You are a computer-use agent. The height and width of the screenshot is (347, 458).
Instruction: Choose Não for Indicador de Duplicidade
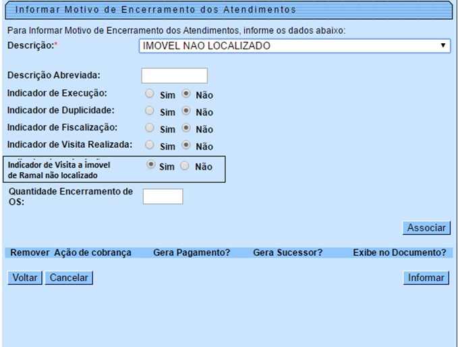pos(187,111)
